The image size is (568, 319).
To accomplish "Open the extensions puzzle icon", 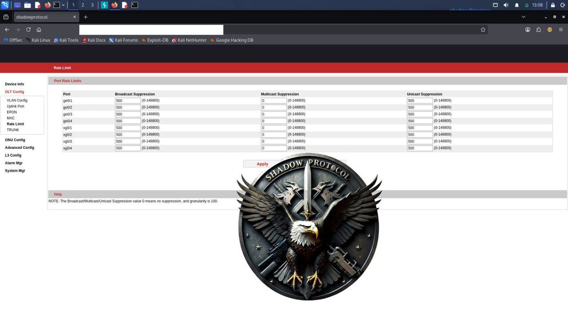I will [x=539, y=29].
